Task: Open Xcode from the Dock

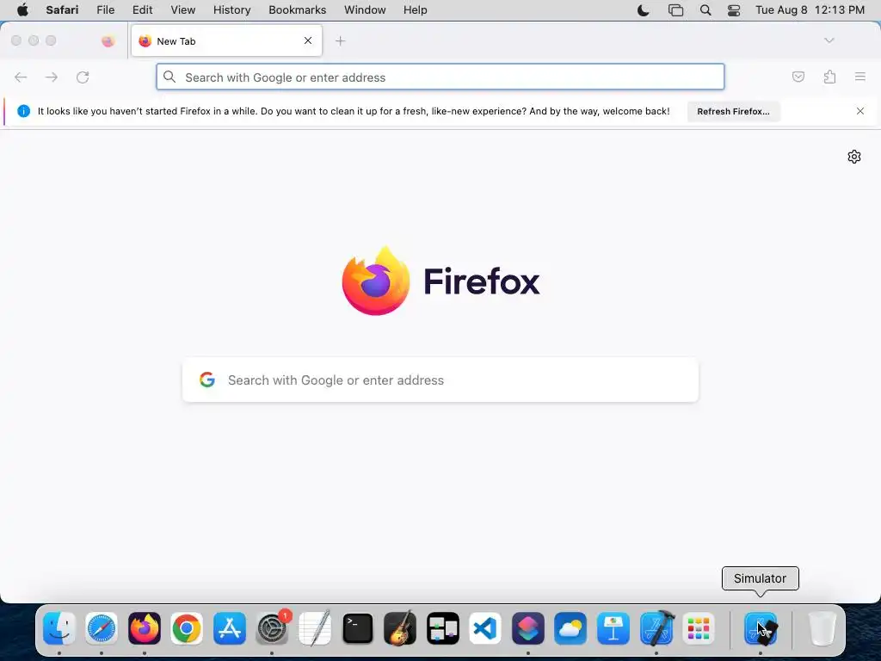Action: pyautogui.click(x=656, y=627)
